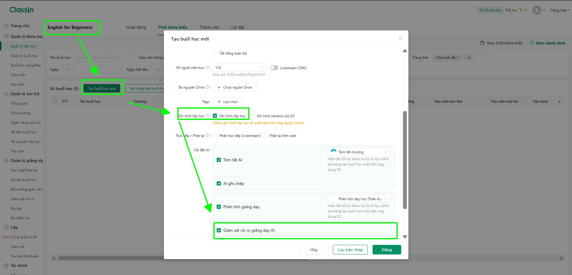Click the Xem thời khóa biểu calendar icon
Viewport: 572px width, 275px height.
(x=482, y=43)
